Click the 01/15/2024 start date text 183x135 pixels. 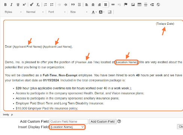[x=51, y=80]
